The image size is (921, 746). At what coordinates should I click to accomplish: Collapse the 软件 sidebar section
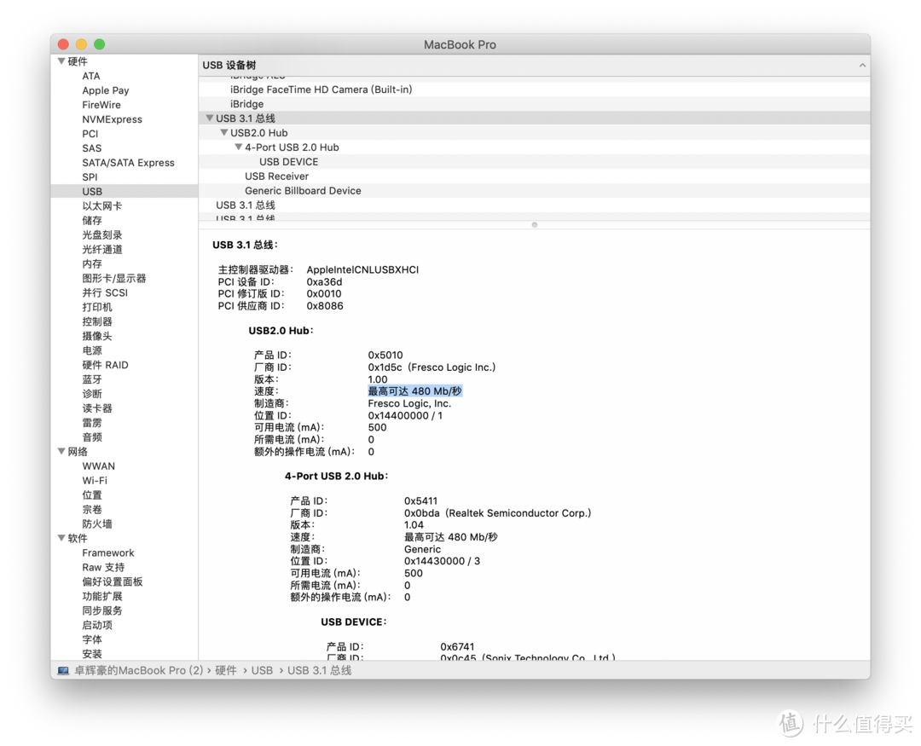tap(61, 538)
